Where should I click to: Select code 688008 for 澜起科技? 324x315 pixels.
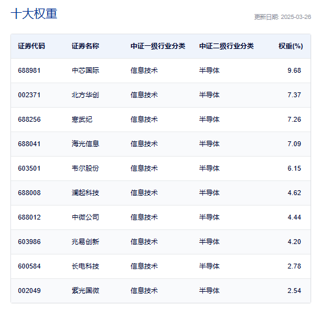(29, 193)
